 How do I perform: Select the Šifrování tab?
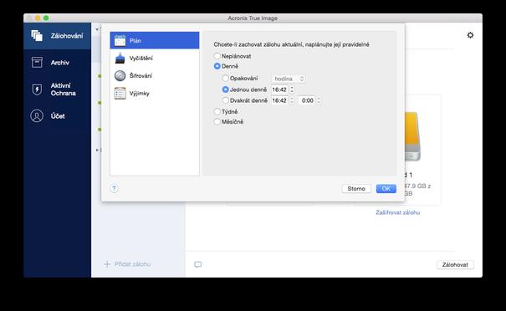coord(155,75)
